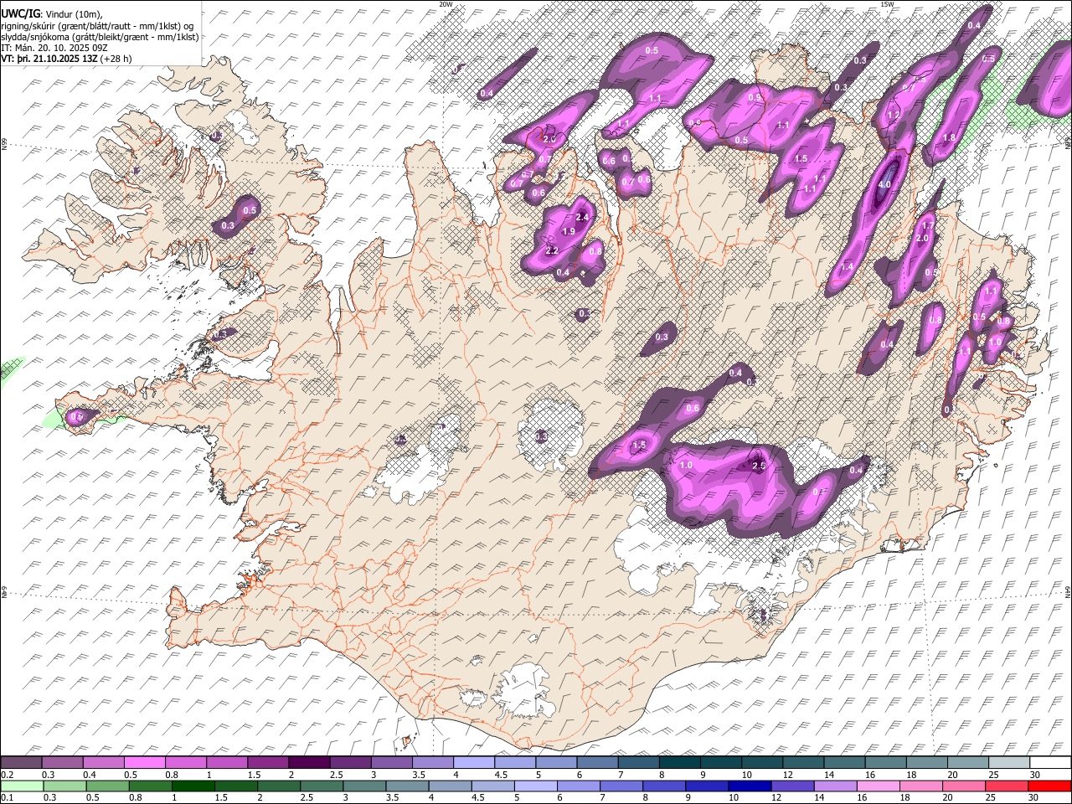Click the 'Vindur (10m)' header text
This screenshot has width=1072, height=804.
pyautogui.click(x=75, y=13)
